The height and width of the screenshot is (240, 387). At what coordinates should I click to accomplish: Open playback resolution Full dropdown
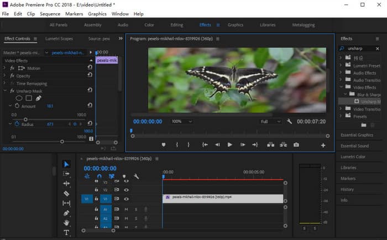point(271,122)
